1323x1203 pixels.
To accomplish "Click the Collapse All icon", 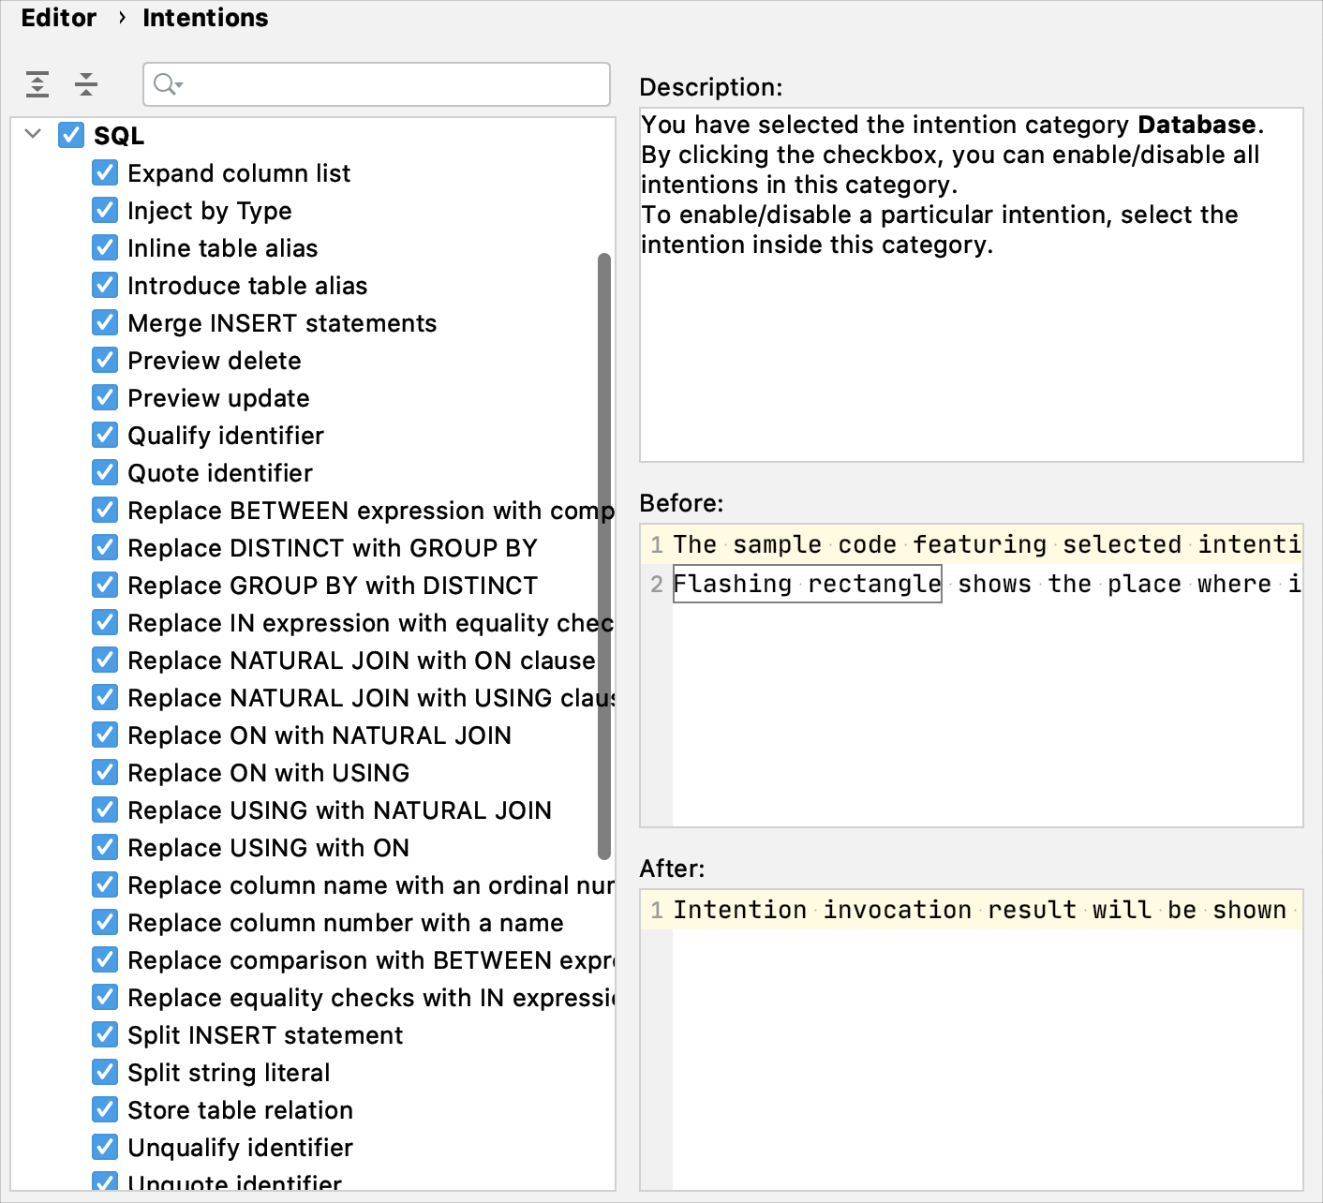I will pos(86,84).
